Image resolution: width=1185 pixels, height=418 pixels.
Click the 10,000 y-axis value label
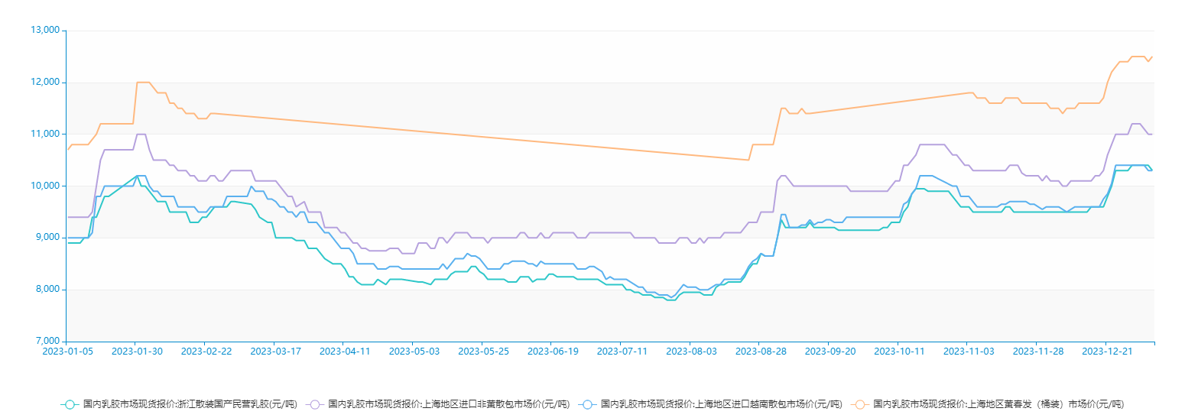(x=45, y=186)
